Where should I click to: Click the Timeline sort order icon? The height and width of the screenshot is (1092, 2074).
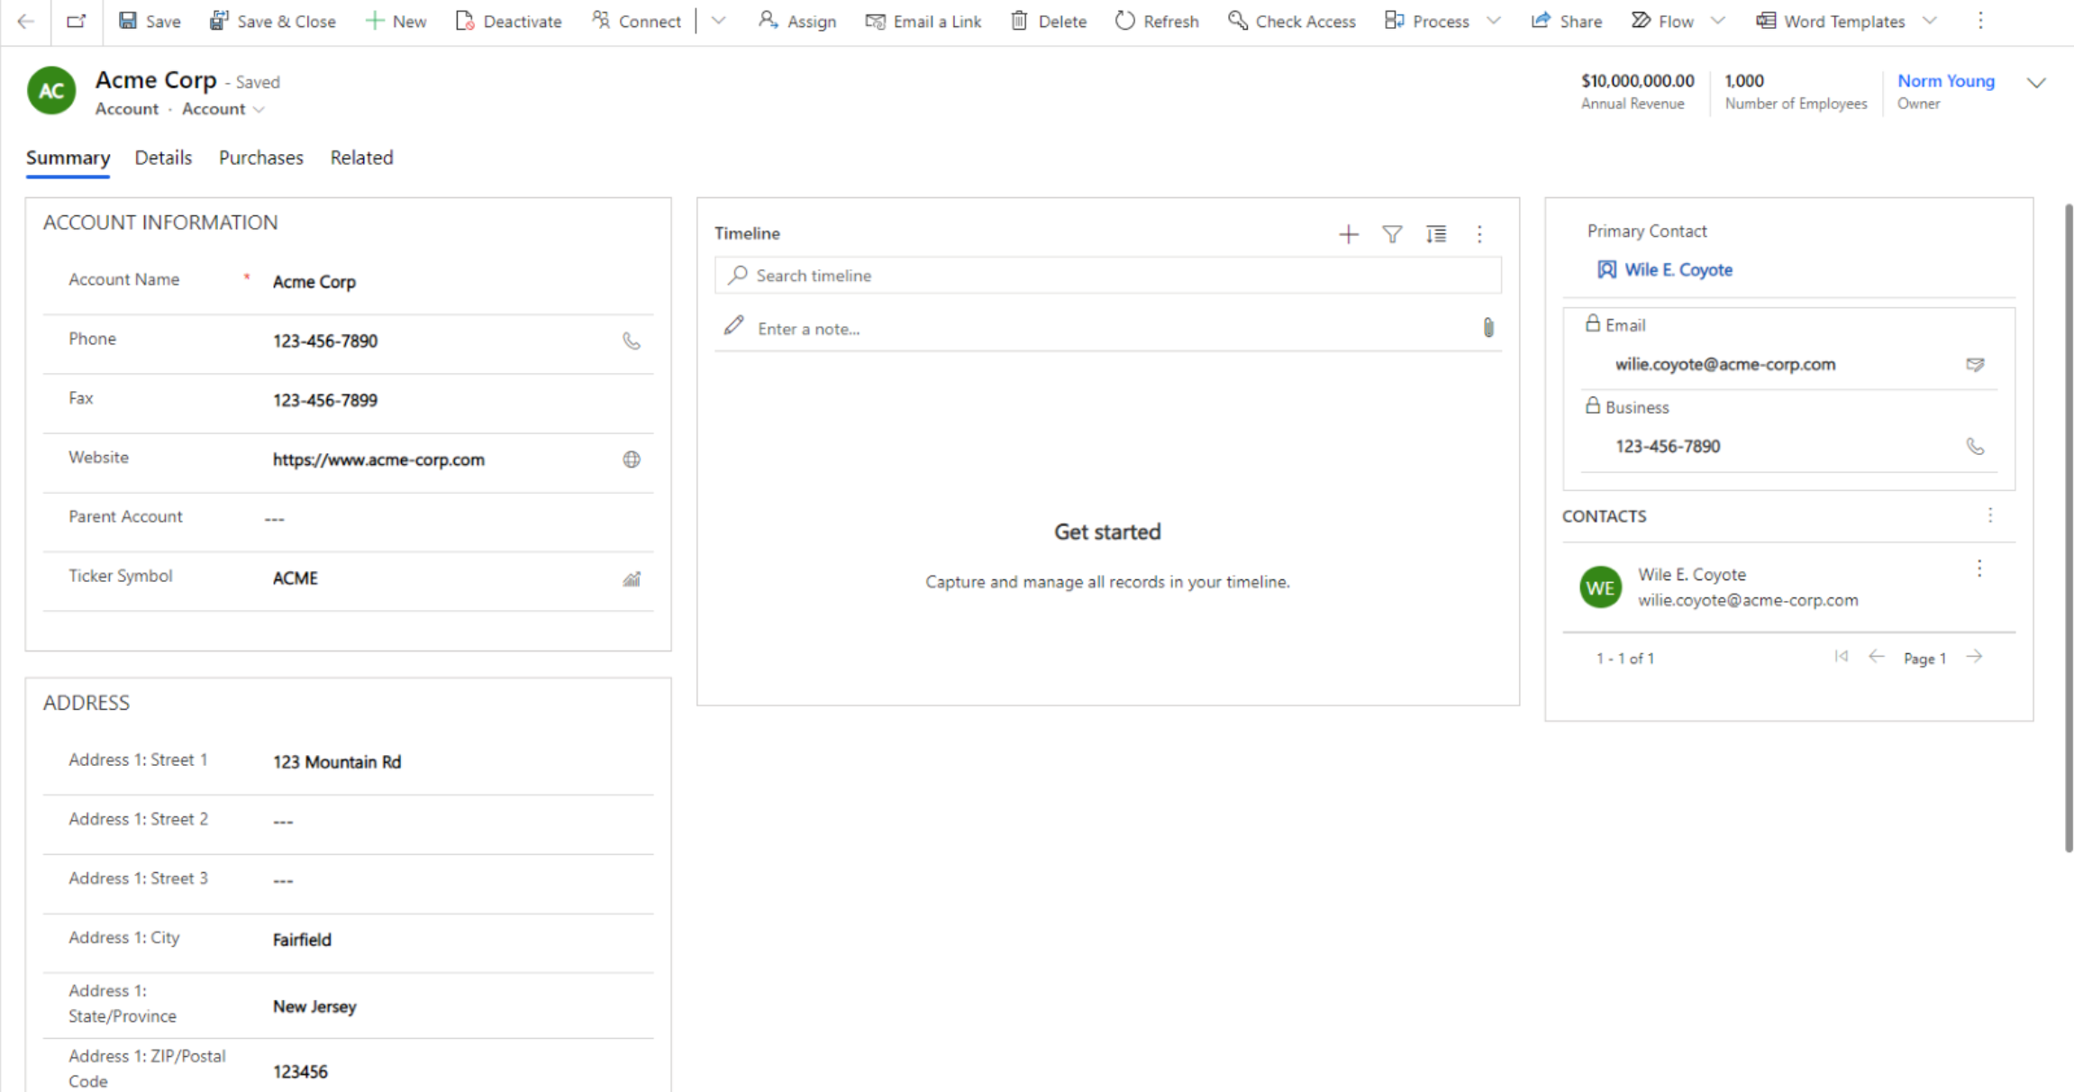tap(1435, 234)
